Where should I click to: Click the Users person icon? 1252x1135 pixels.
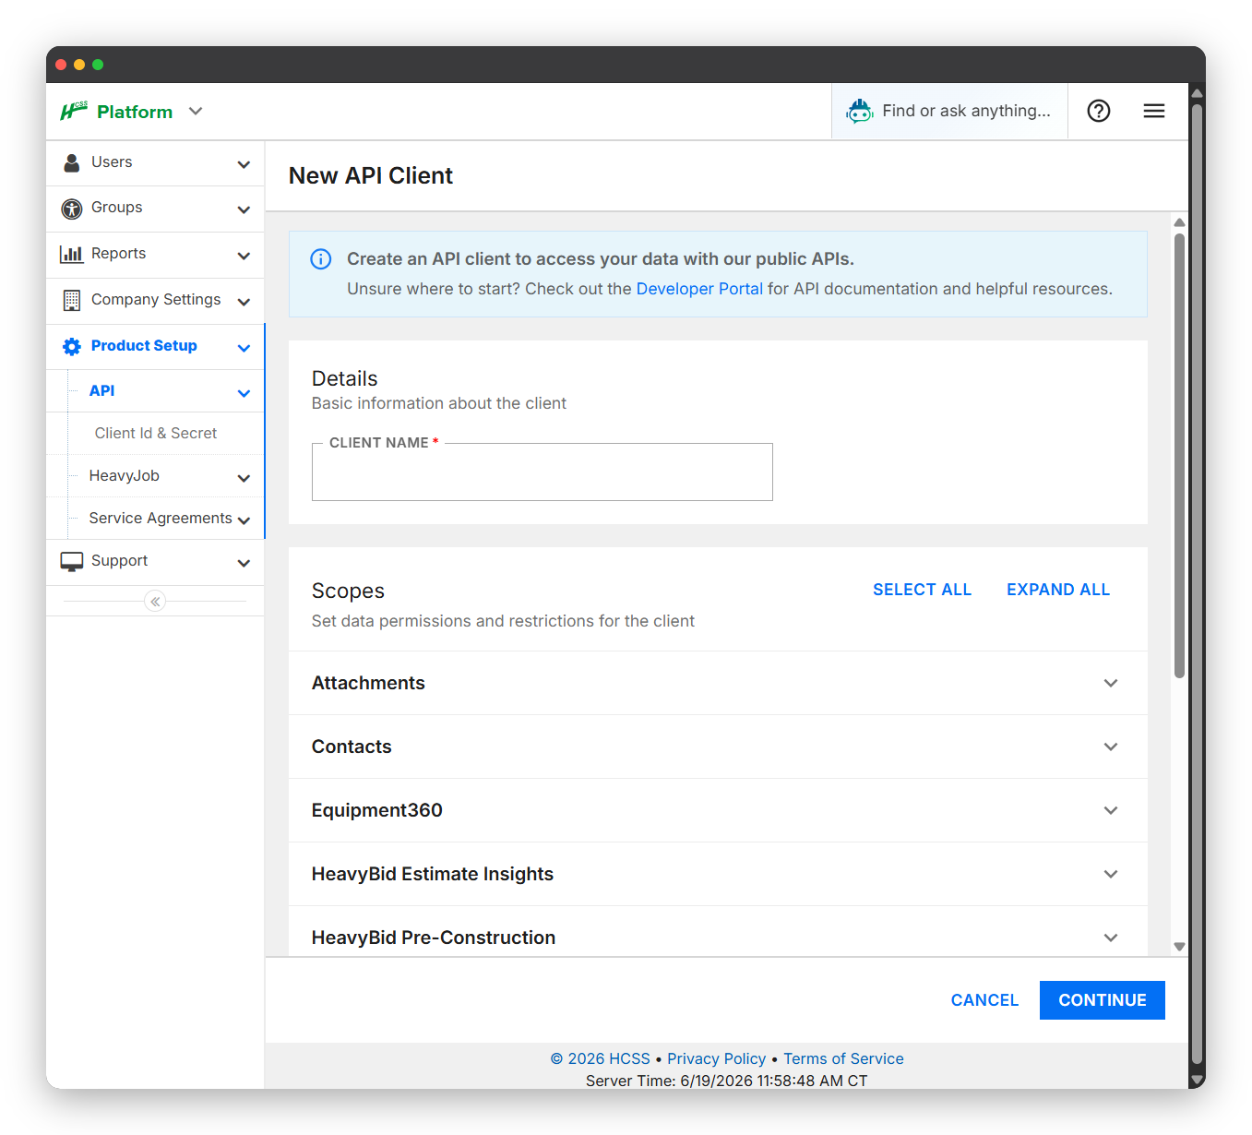coord(72,163)
